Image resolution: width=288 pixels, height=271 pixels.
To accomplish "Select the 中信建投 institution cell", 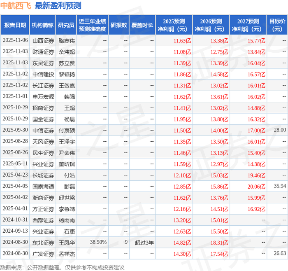I will coord(43,74).
